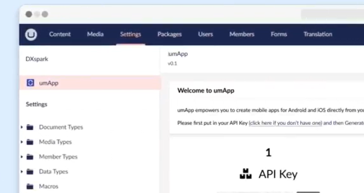Click the v0.1 version label

[173, 63]
